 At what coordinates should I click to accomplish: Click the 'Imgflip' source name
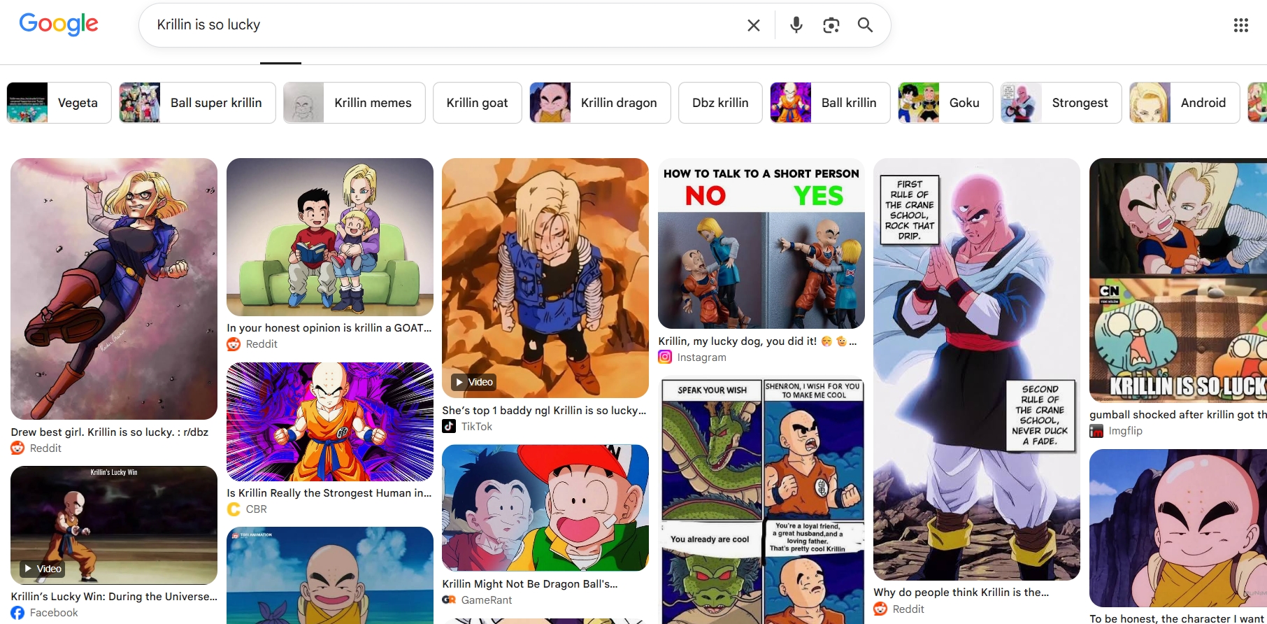pyautogui.click(x=1126, y=431)
